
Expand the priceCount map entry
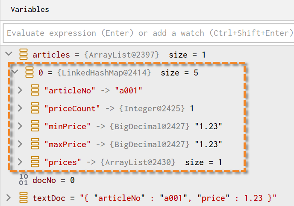[20, 108]
